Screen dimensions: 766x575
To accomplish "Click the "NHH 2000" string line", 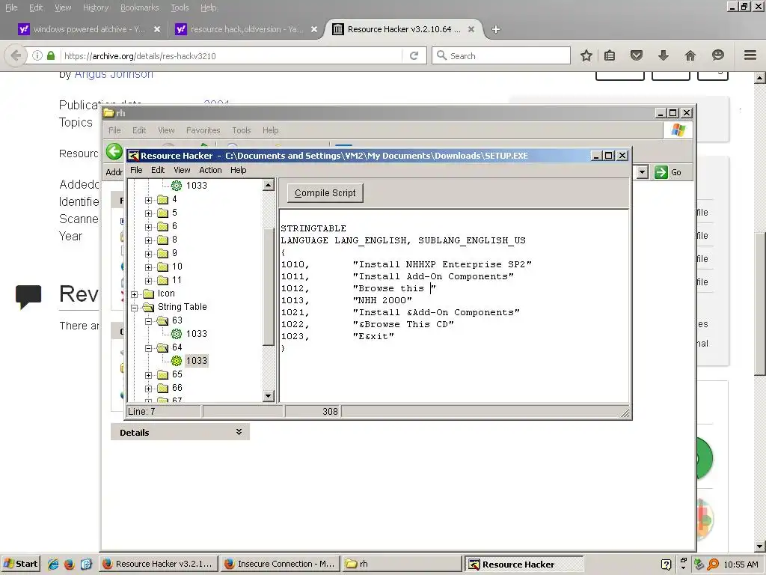I will [x=346, y=300].
